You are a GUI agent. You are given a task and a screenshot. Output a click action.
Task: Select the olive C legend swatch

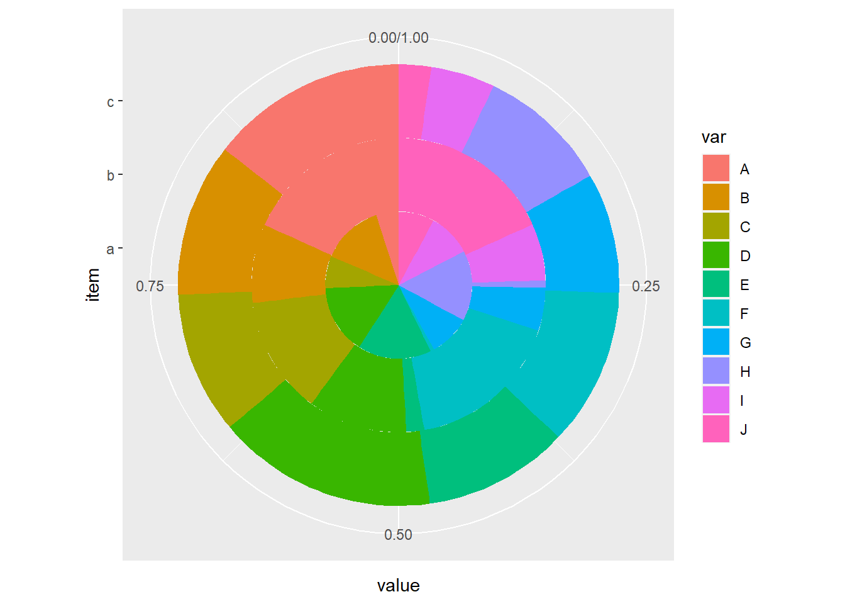tap(715, 226)
